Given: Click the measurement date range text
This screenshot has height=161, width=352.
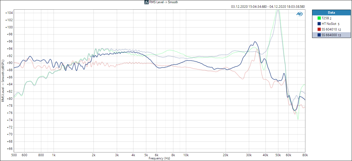Looking at the screenshot, I should tap(268, 7).
